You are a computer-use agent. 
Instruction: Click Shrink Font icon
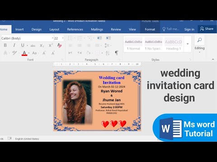(x=53, y=53)
